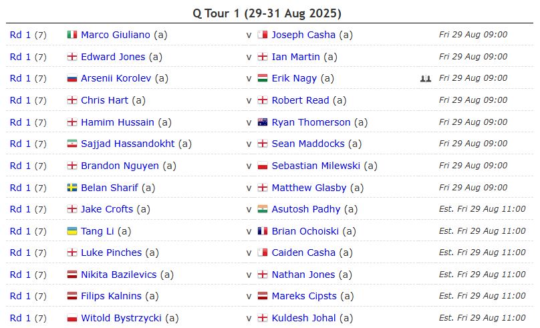
Task: Click the Indian flag beside Asutosh Padhy
Action: (263, 209)
